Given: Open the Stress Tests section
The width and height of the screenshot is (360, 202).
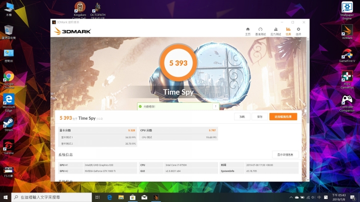Looking at the screenshot, I should tap(275, 31).
